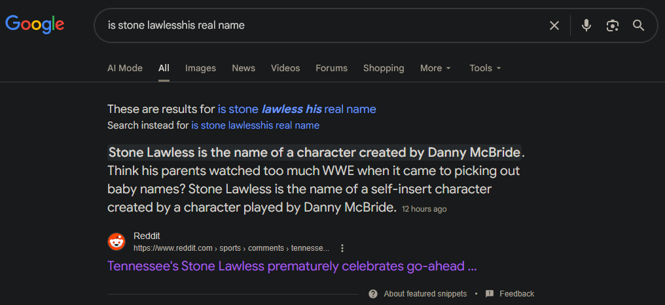The width and height of the screenshot is (665, 305).
Task: Switch to the Images tab
Action: pos(200,68)
